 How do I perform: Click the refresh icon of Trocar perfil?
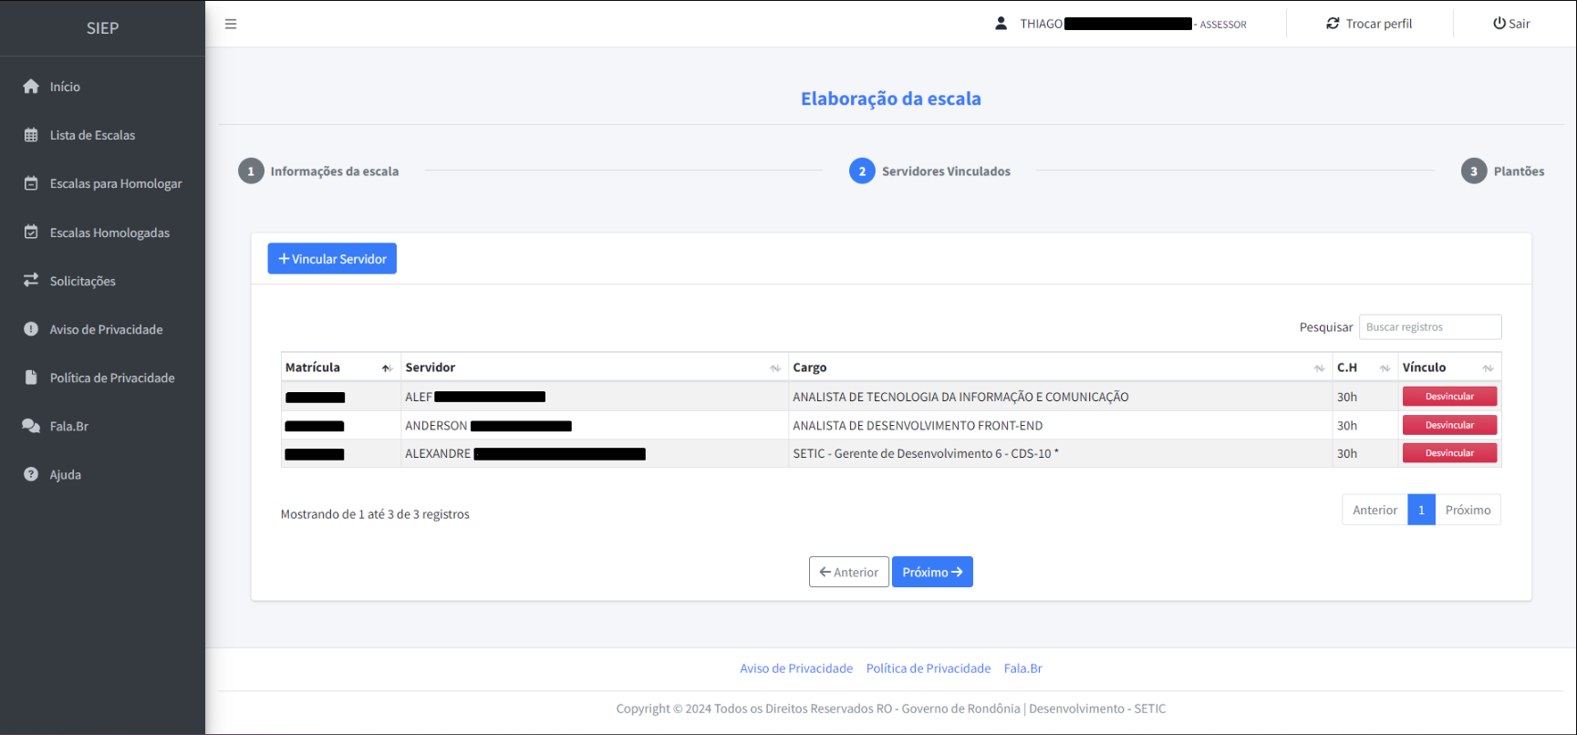click(1333, 24)
